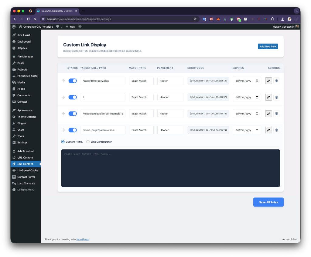Open calendar picker for /page/40?oras=Zalau expiry

(257, 81)
